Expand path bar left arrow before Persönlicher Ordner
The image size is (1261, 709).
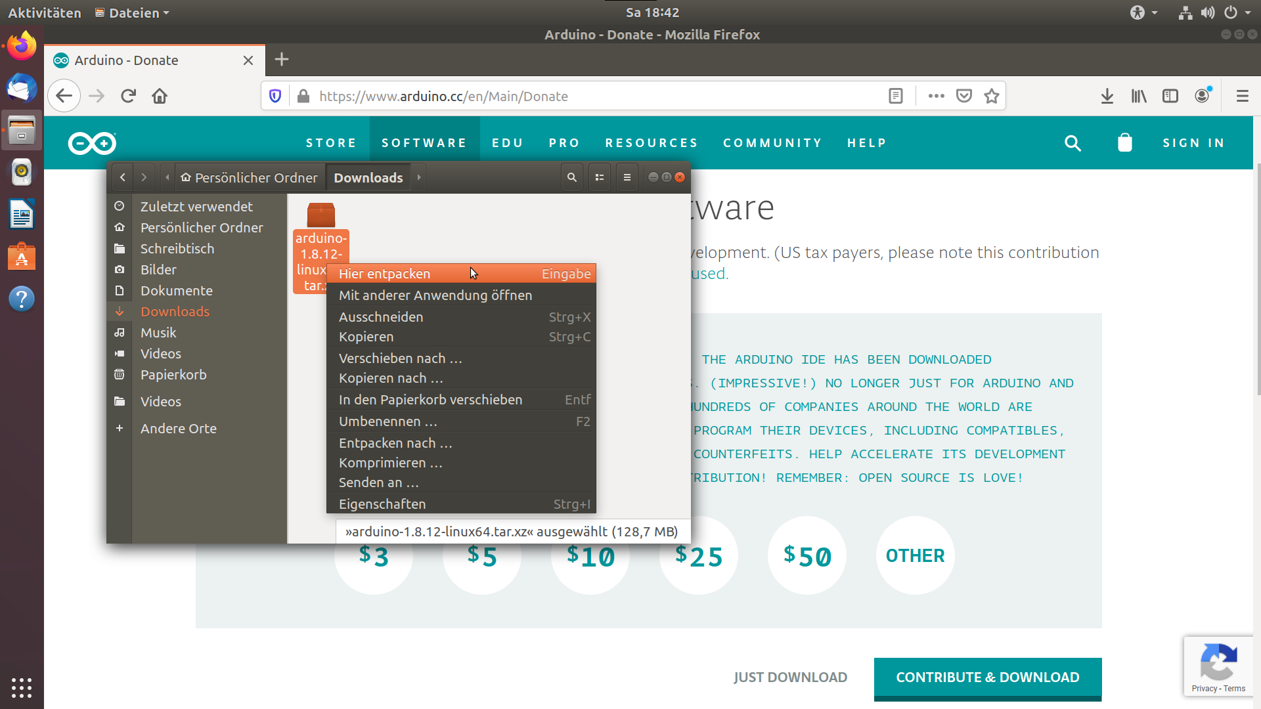(167, 177)
